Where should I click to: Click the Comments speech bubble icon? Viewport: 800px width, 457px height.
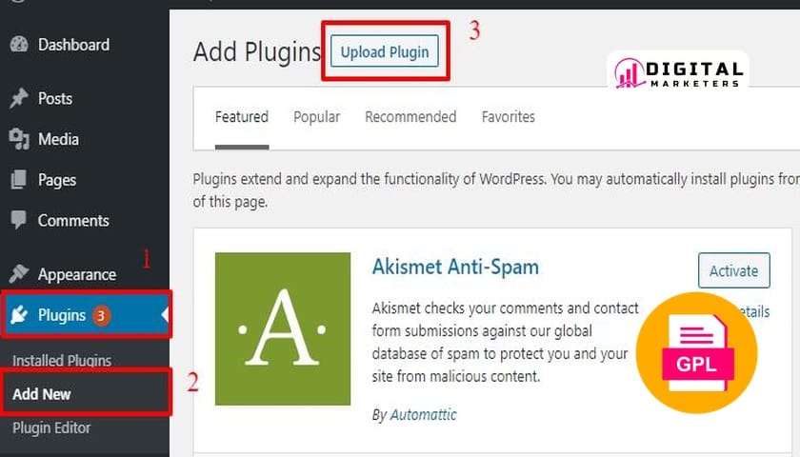point(18,220)
